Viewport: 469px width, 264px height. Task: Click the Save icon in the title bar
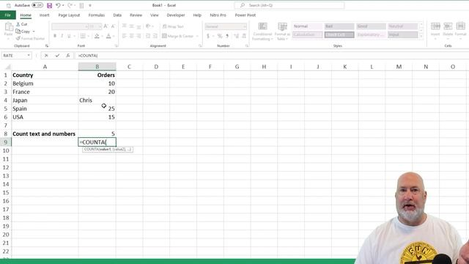(49, 5)
